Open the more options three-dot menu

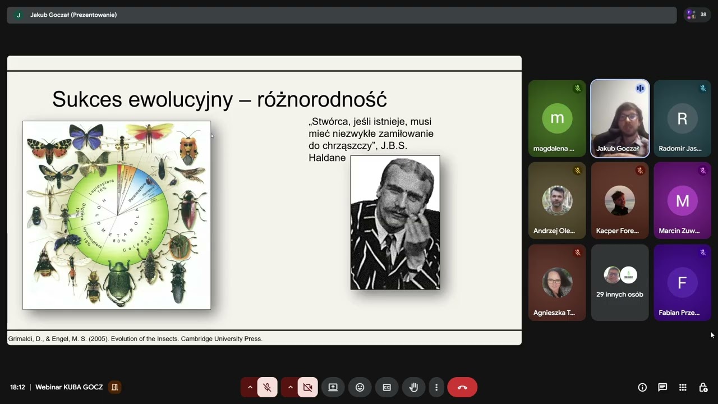(436, 387)
